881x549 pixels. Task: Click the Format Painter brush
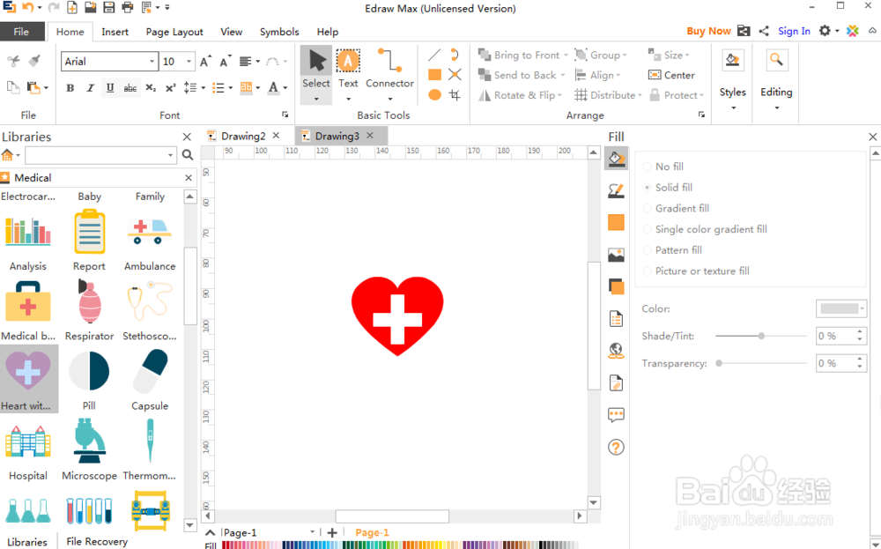pos(33,60)
